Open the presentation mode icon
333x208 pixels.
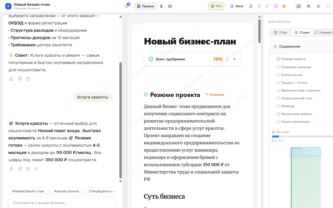point(276,6)
